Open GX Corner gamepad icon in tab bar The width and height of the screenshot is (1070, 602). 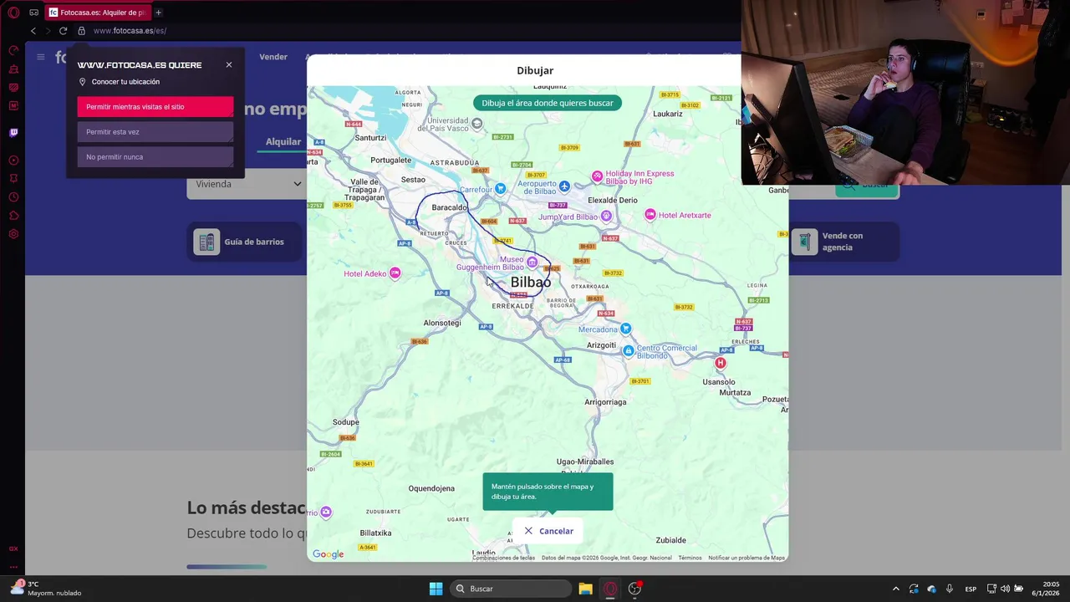point(34,13)
